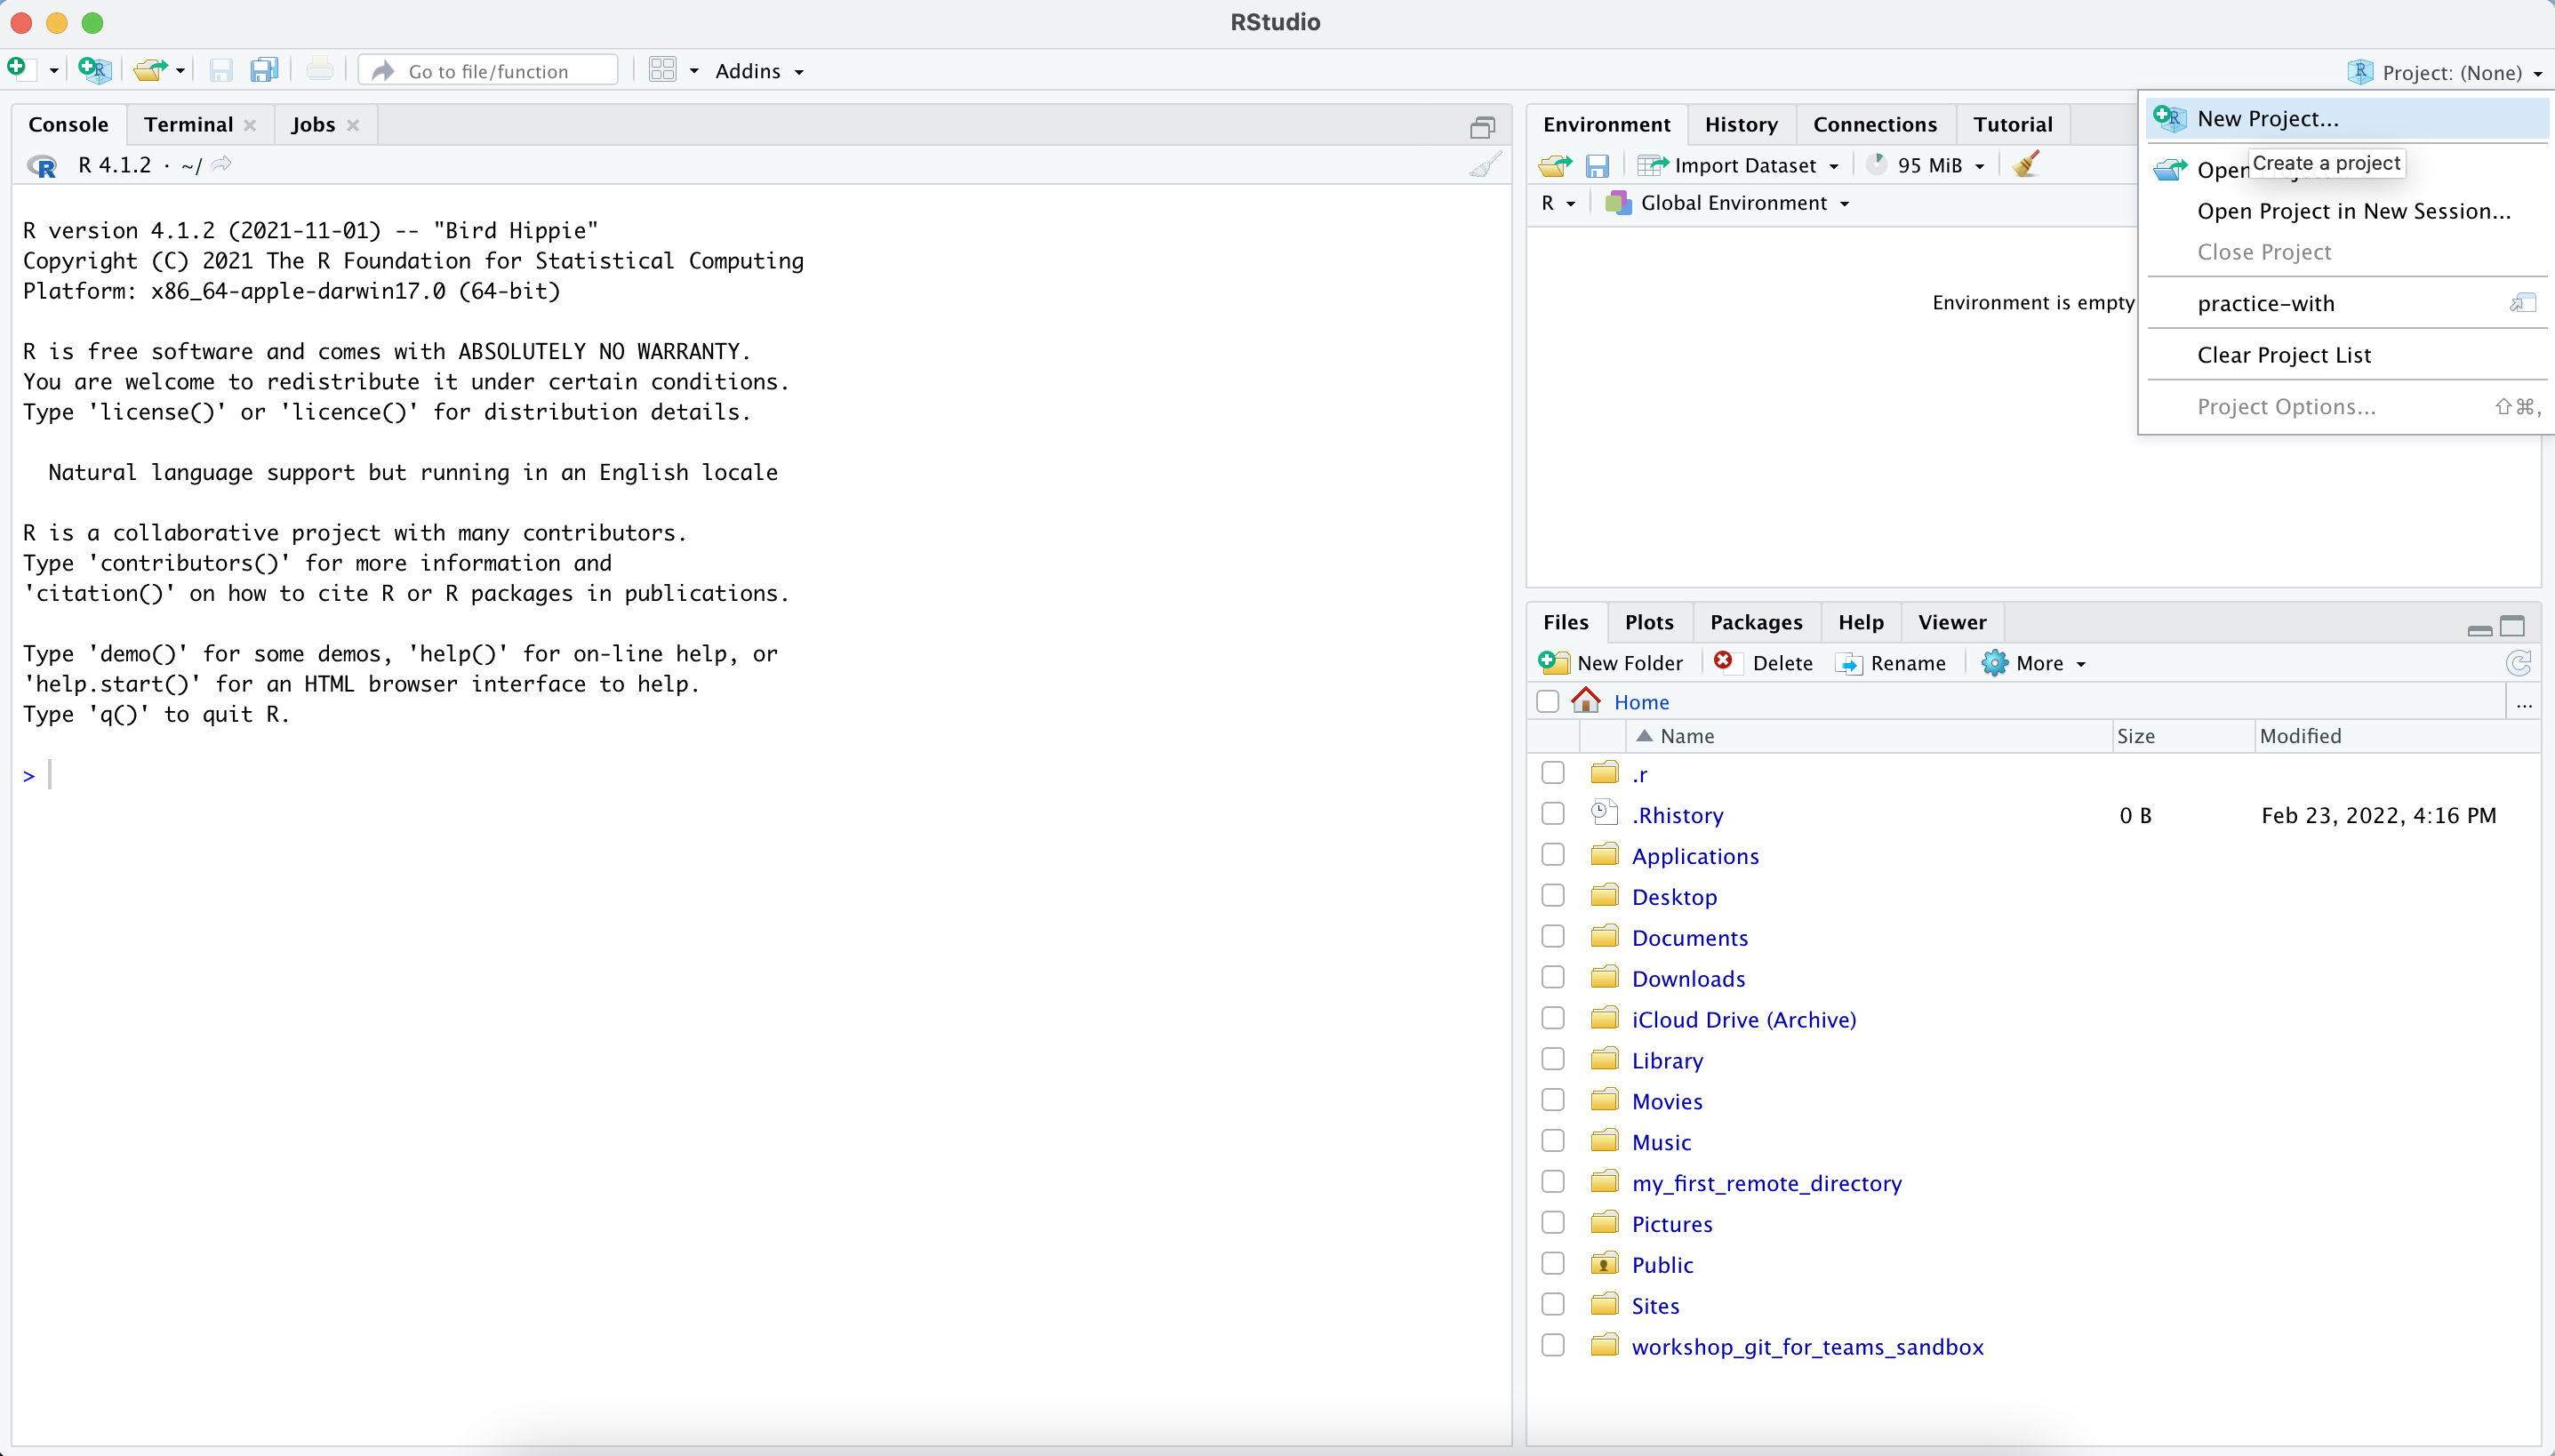Expand the 95 MiB memory dropdown

(1978, 165)
